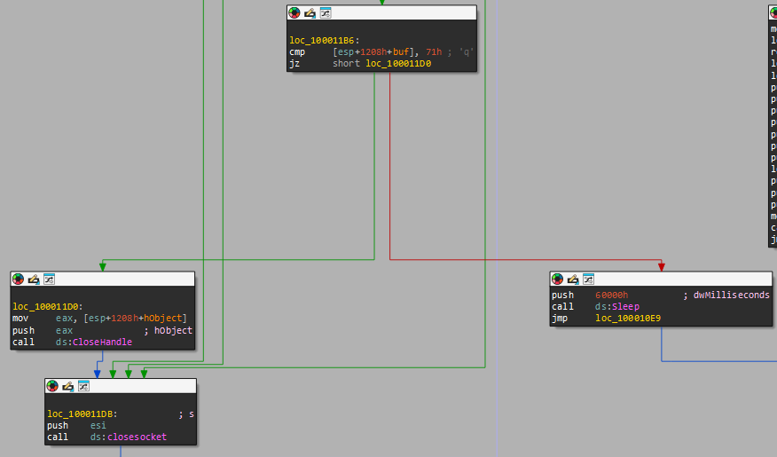This screenshot has height=457, width=777.
Task: Select the loc_100011B6 label text
Action: (322, 41)
